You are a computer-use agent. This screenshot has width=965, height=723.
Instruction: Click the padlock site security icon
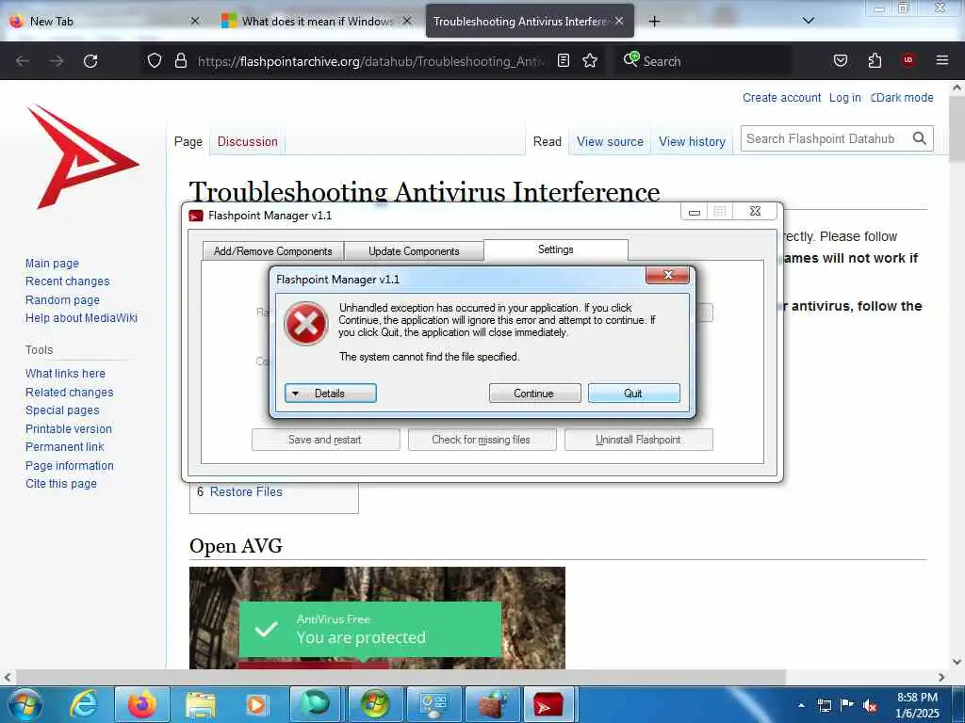[180, 60]
